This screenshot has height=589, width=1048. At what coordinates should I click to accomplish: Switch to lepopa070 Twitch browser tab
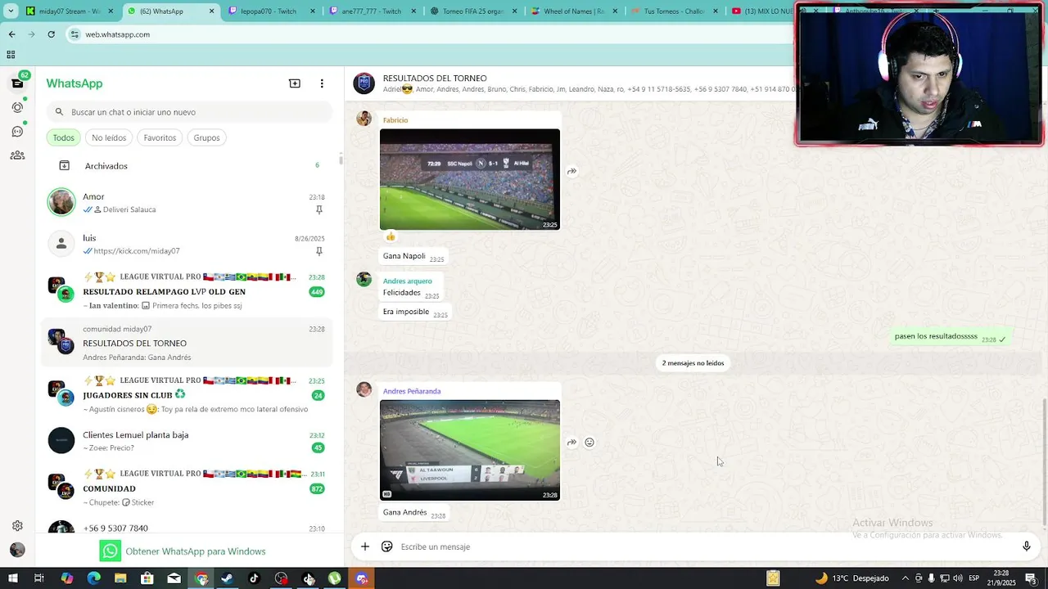270,11
